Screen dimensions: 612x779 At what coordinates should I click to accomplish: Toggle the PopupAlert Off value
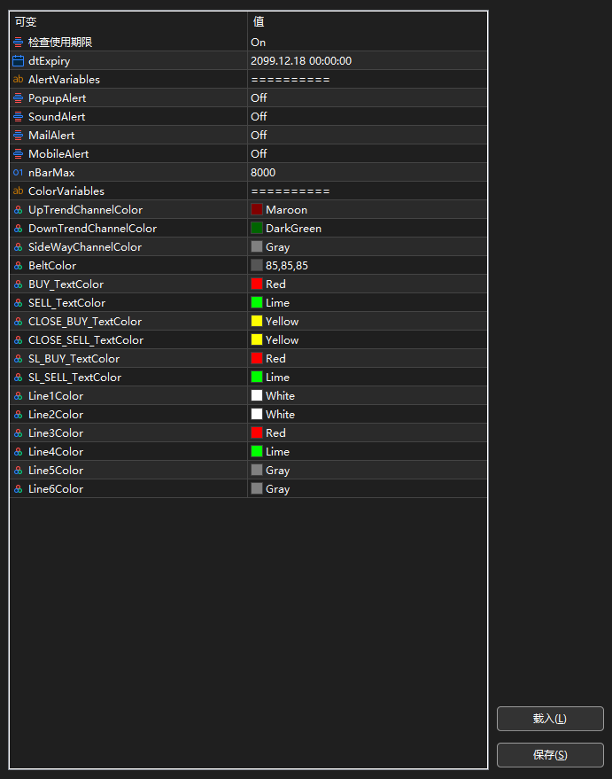pos(259,98)
